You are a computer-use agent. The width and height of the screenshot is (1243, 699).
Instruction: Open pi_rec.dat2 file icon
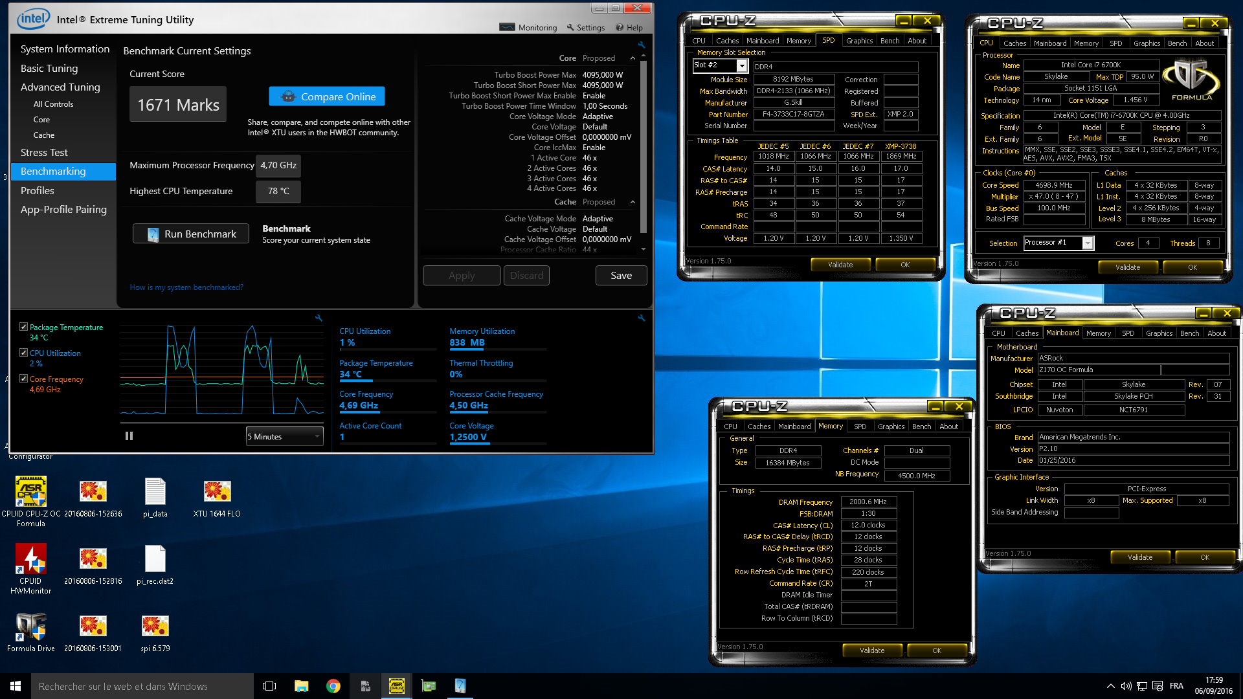[155, 566]
